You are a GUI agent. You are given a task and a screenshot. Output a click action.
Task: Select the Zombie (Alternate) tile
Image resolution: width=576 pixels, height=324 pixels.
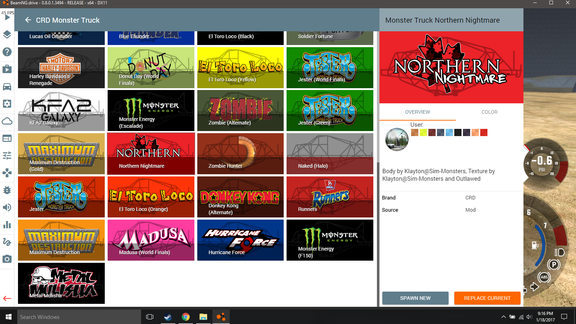click(x=240, y=111)
